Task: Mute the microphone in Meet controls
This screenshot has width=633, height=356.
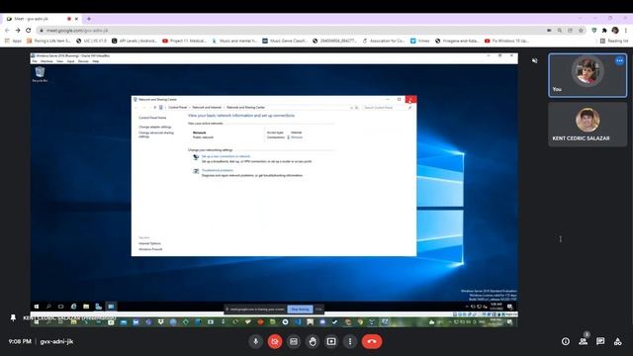Action: click(x=255, y=341)
